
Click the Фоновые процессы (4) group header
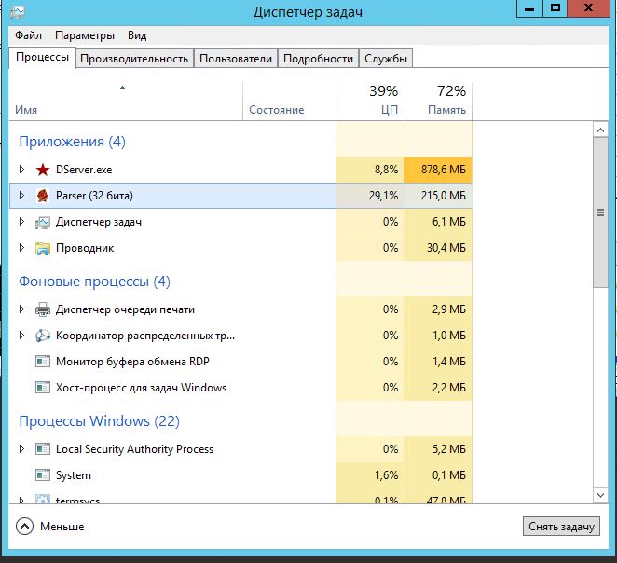pos(94,281)
